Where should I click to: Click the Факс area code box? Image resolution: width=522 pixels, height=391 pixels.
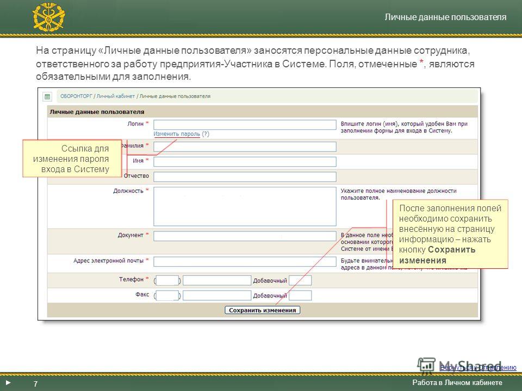167,295
